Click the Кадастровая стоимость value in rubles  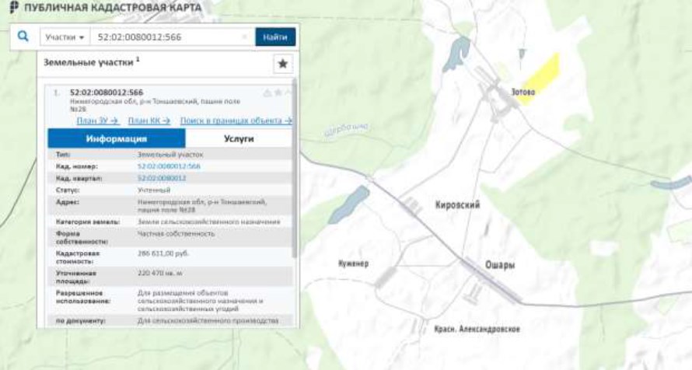pos(163,253)
